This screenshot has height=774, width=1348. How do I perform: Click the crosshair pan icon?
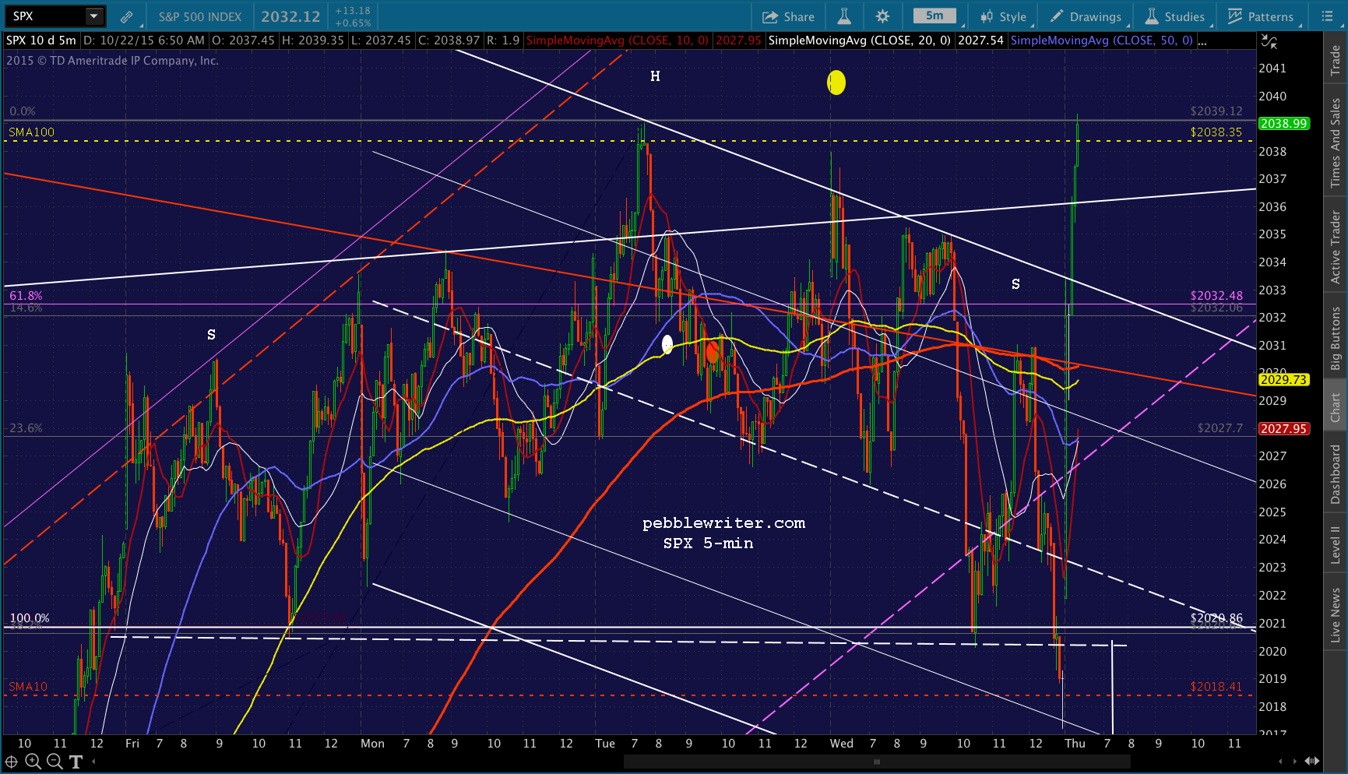tap(12, 762)
